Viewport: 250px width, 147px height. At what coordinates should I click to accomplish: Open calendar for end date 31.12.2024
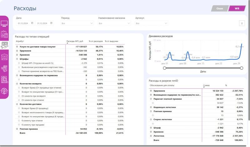click(51, 23)
